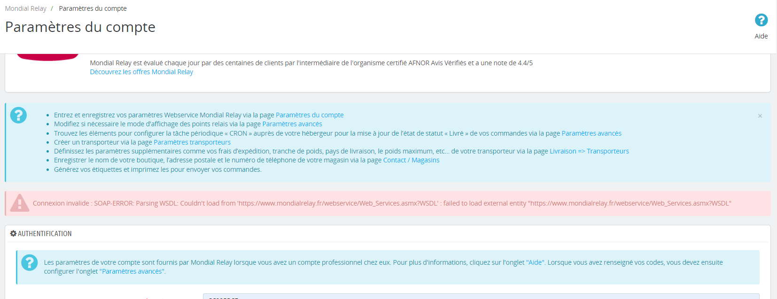Open the Découvrez les offres Mondial Relay link
The width and height of the screenshot is (777, 299).
click(x=141, y=72)
